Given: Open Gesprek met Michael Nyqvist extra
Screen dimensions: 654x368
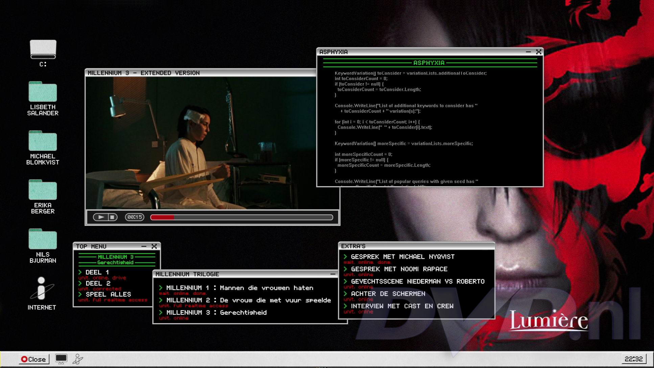Looking at the screenshot, I should [399, 257].
